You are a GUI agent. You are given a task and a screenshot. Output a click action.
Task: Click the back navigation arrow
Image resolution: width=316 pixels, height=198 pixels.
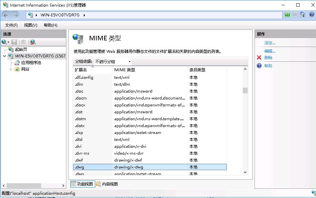[6, 15]
